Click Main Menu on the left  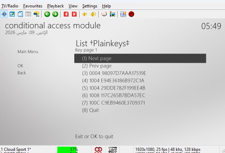(x=28, y=52)
